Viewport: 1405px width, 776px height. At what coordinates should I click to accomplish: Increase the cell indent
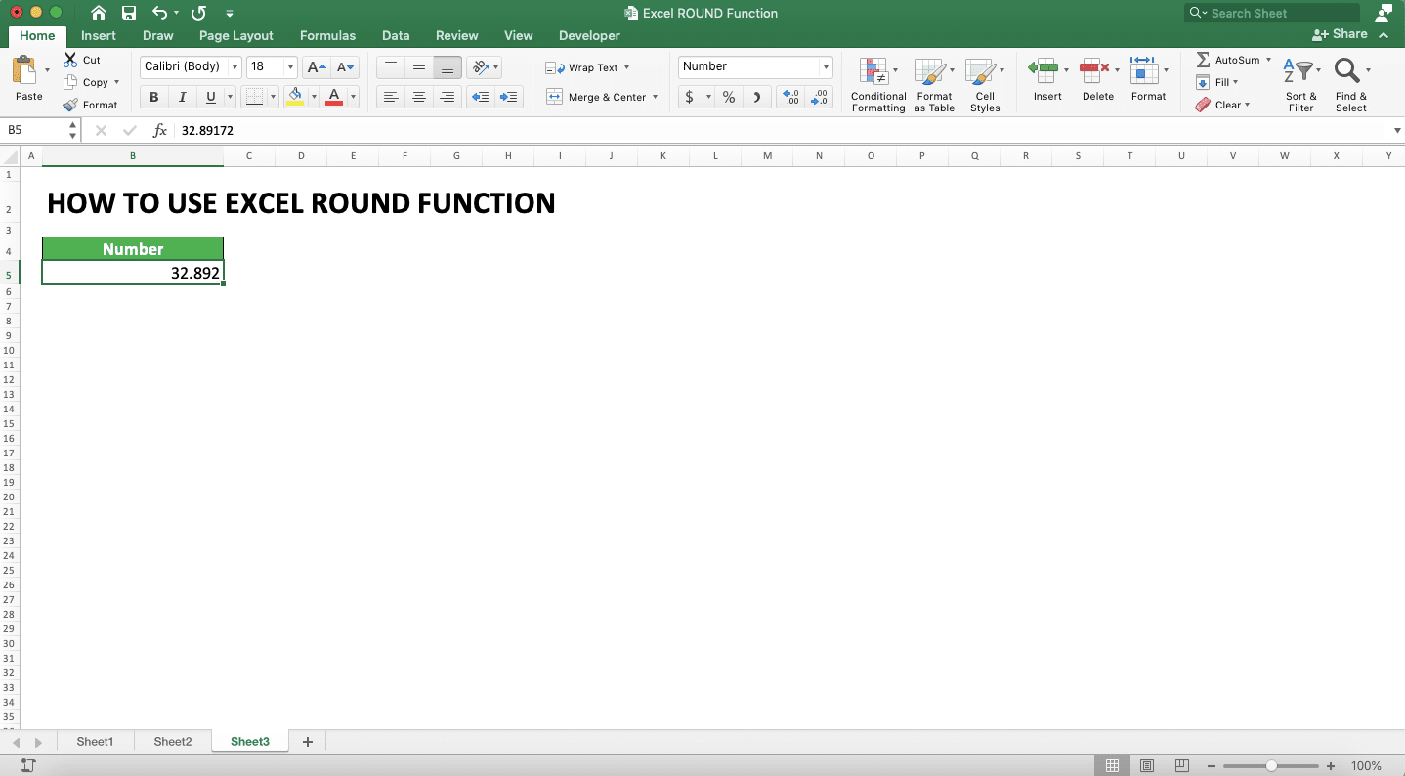click(508, 97)
